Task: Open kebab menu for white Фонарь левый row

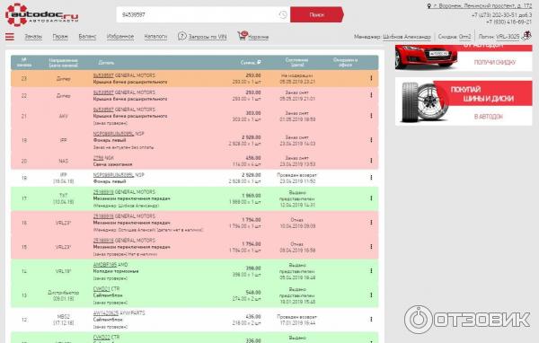Action: pos(371,178)
